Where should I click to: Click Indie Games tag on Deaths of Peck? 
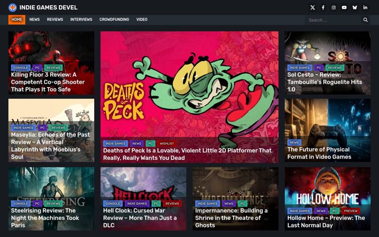pos(115,143)
